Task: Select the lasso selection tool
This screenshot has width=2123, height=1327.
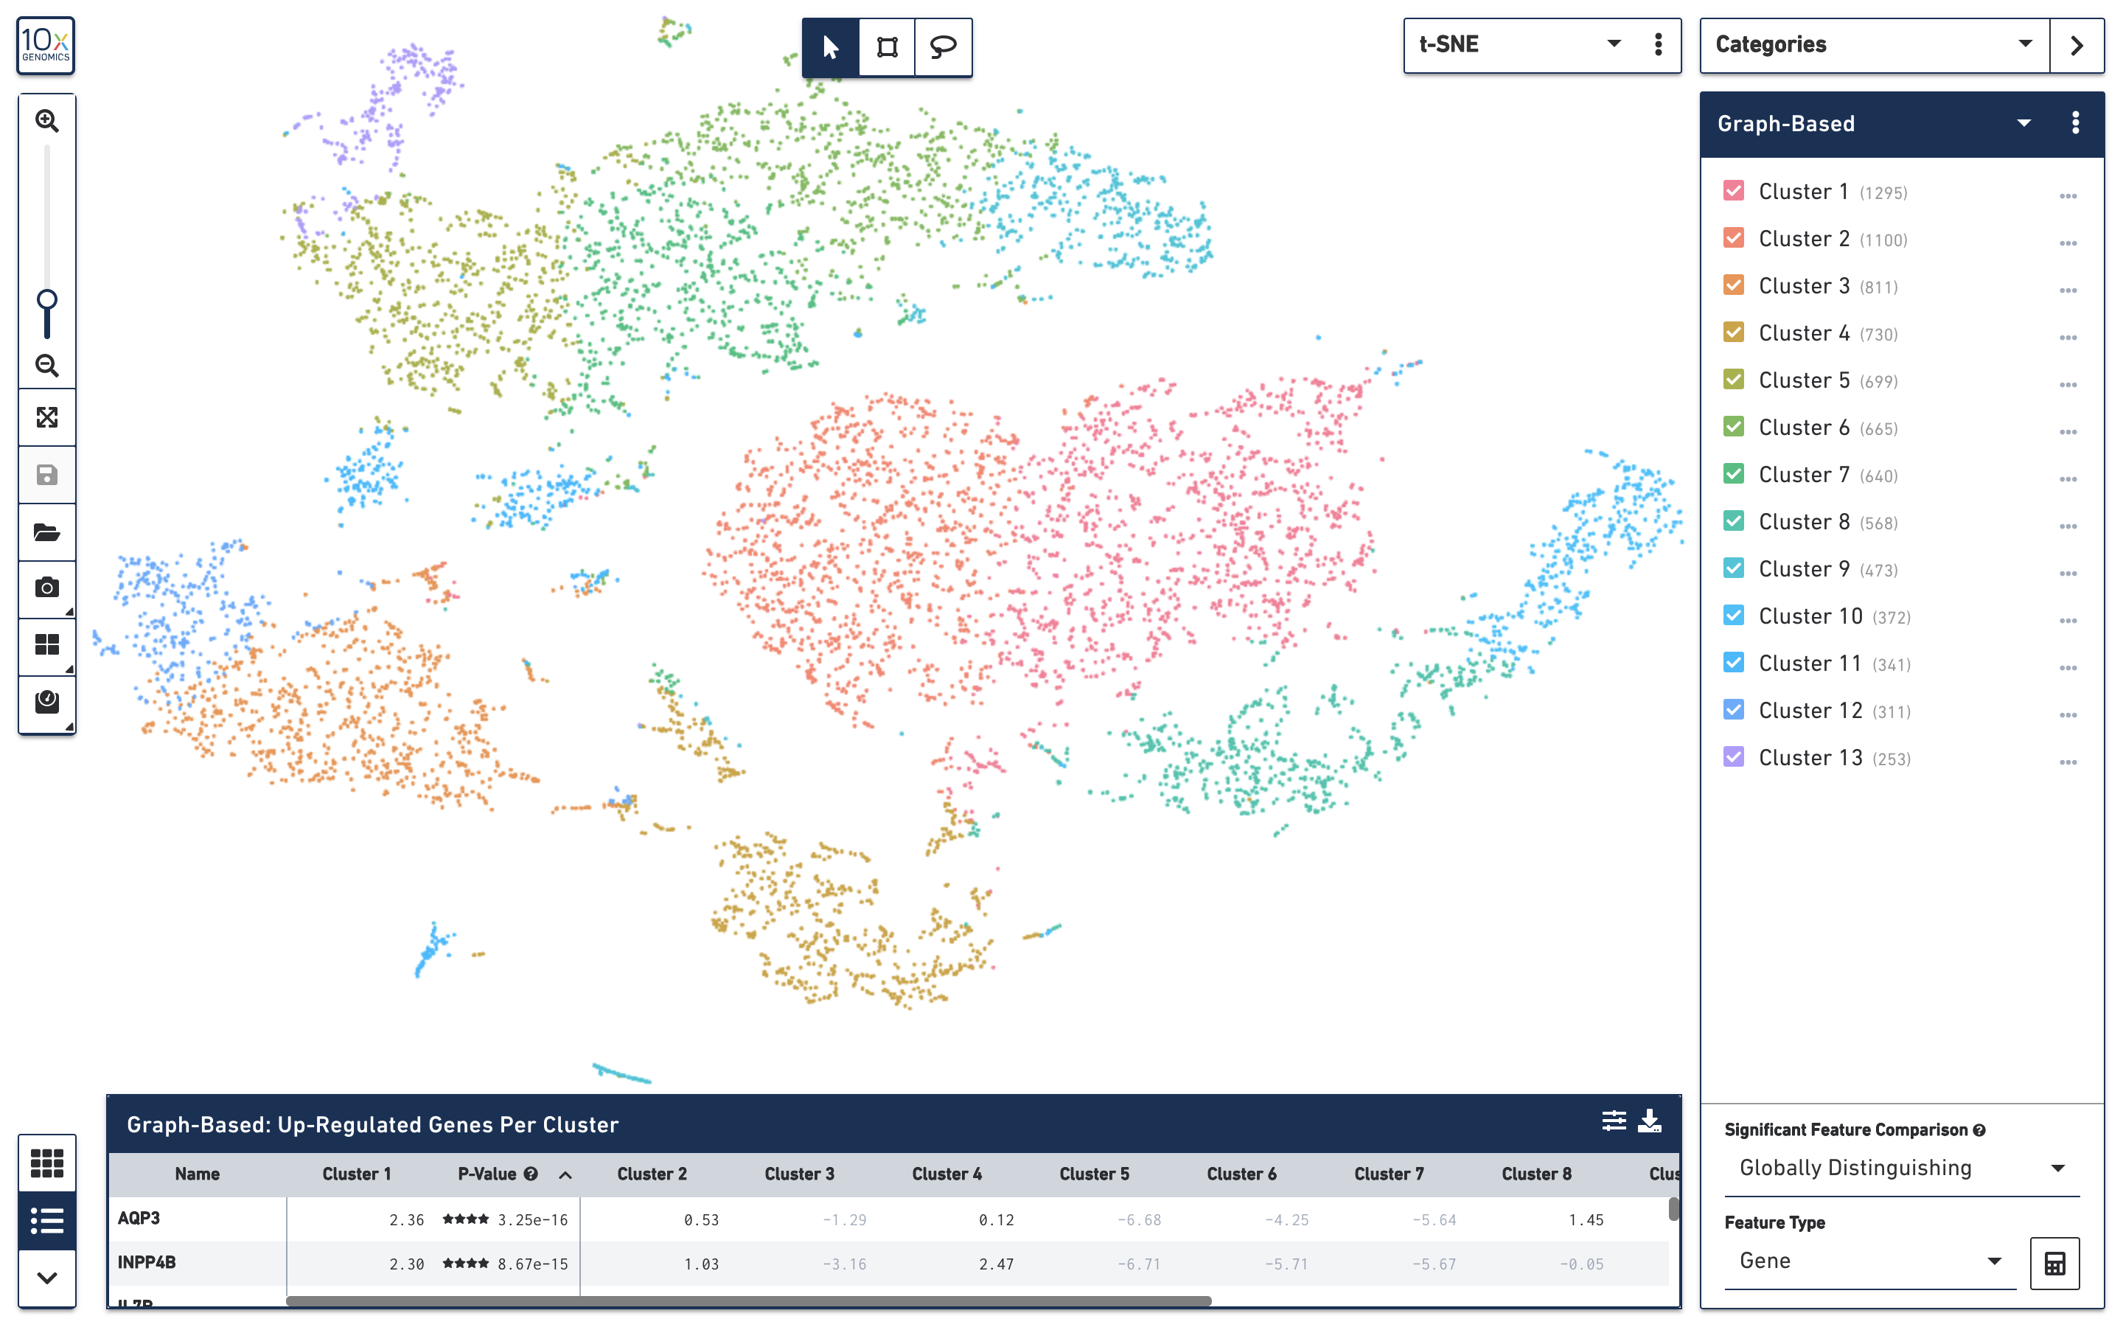Action: [x=943, y=46]
